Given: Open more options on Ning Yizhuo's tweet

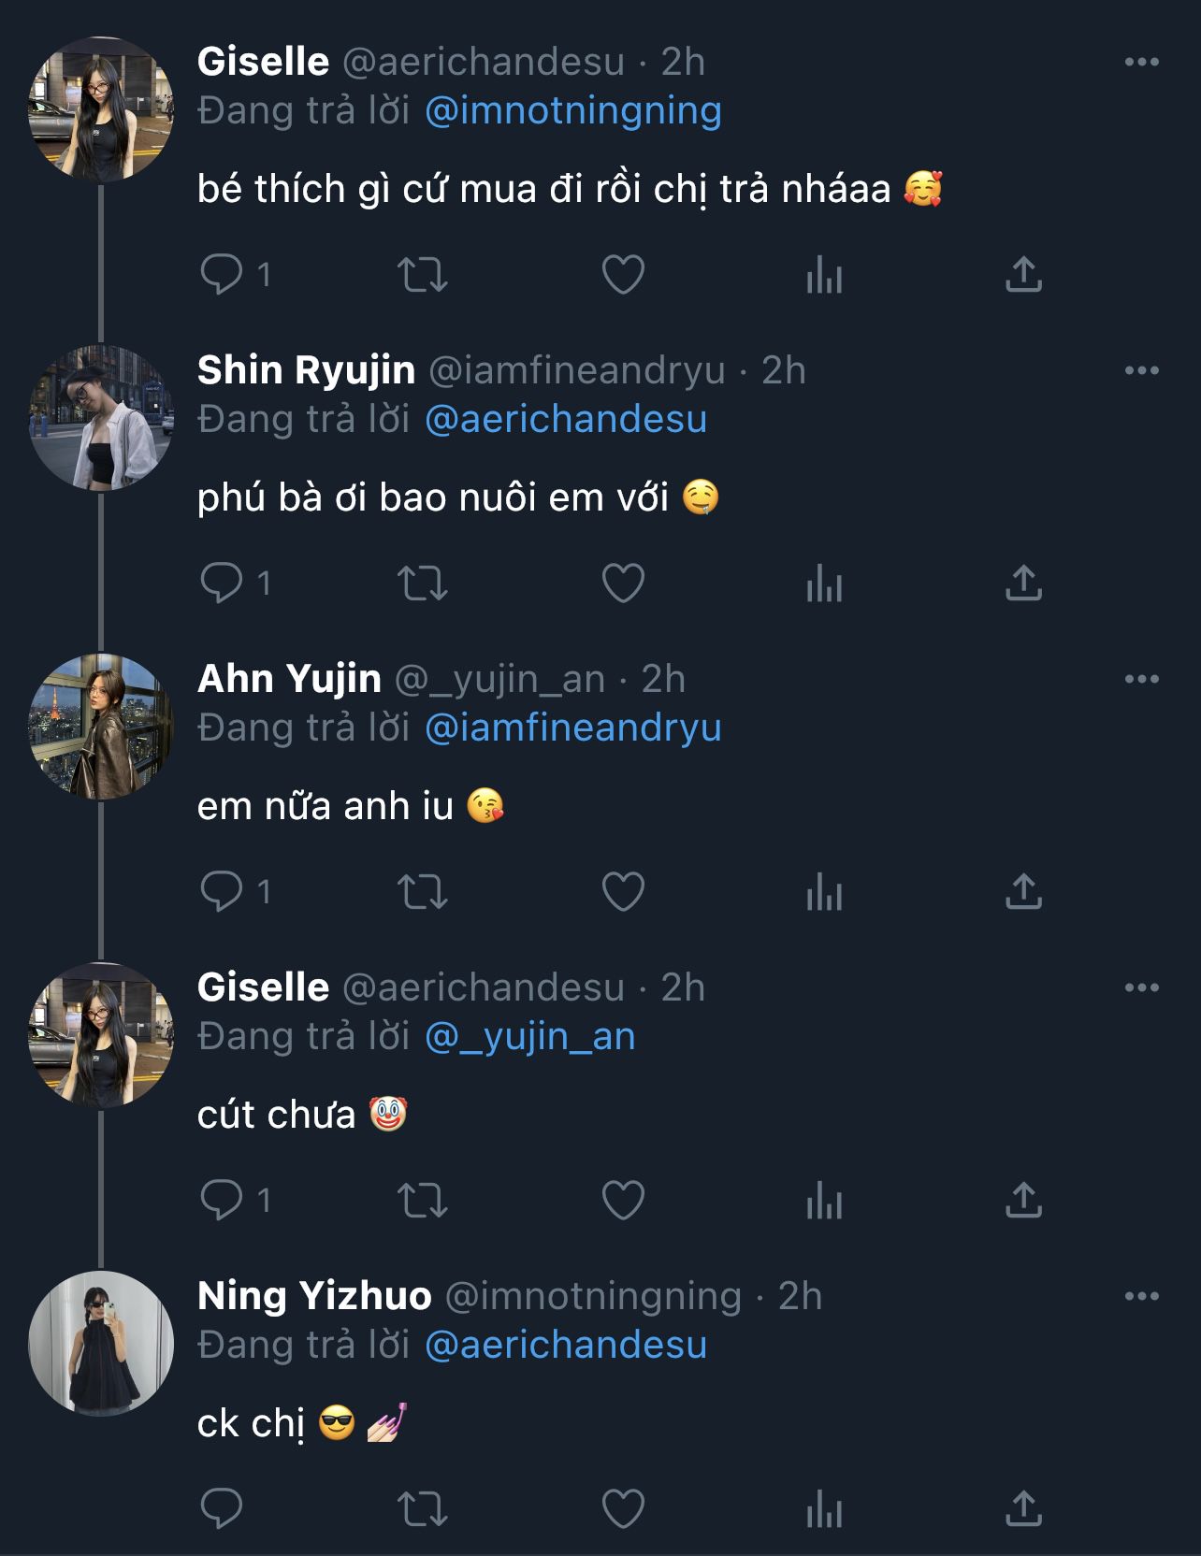Looking at the screenshot, I should coord(1141,1297).
